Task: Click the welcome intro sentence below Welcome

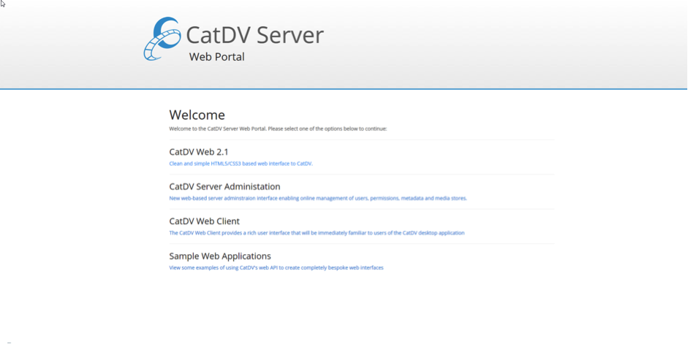Action: 278,129
